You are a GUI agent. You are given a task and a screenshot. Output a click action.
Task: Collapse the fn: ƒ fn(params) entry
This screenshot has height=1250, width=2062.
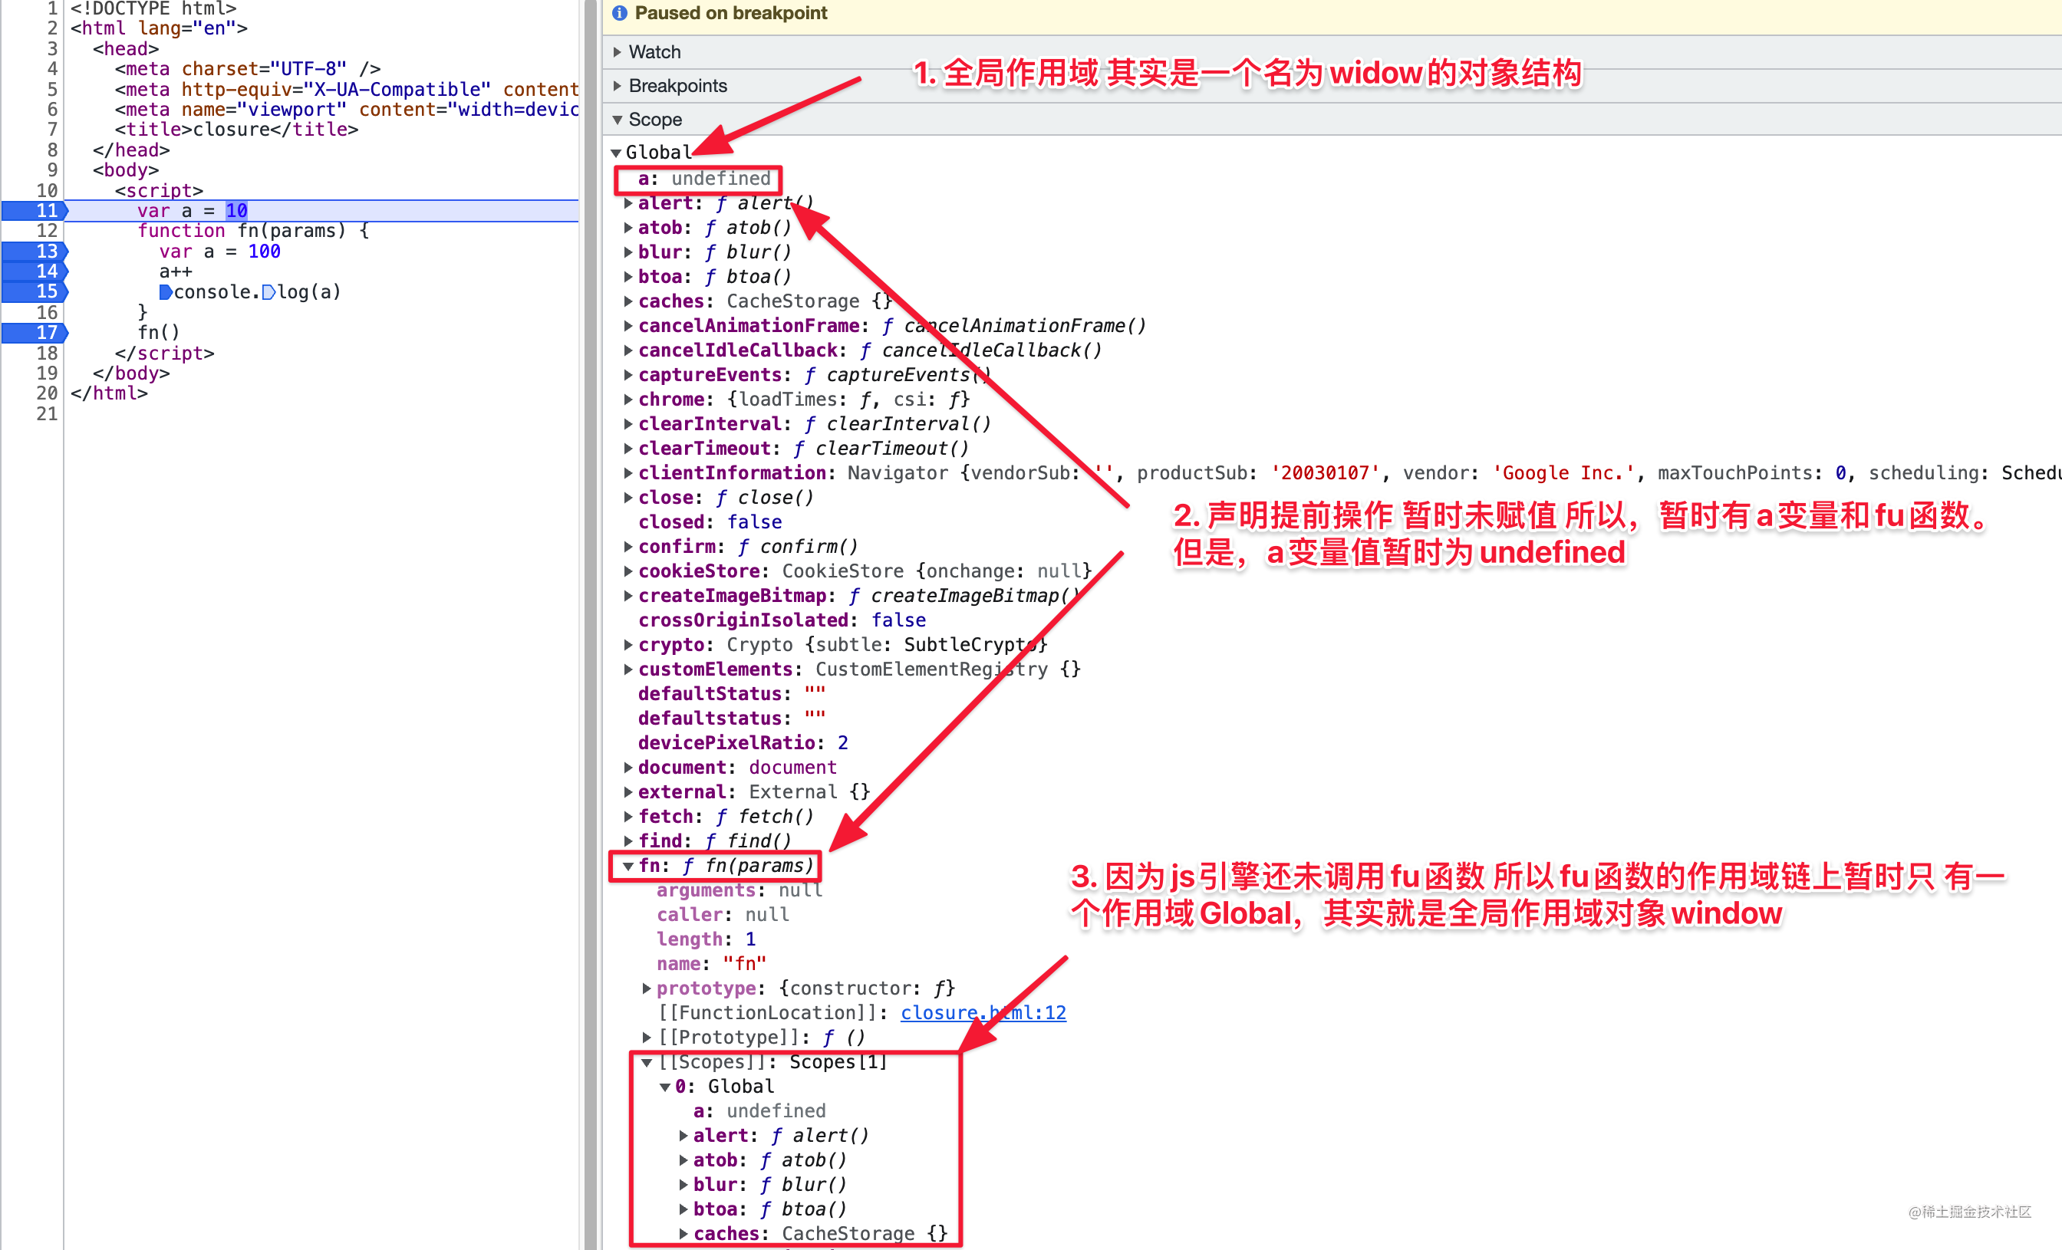point(627,866)
